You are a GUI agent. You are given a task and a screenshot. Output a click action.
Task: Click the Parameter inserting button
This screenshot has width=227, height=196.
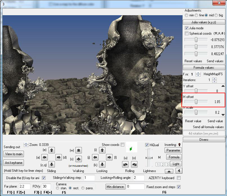pos(173,150)
